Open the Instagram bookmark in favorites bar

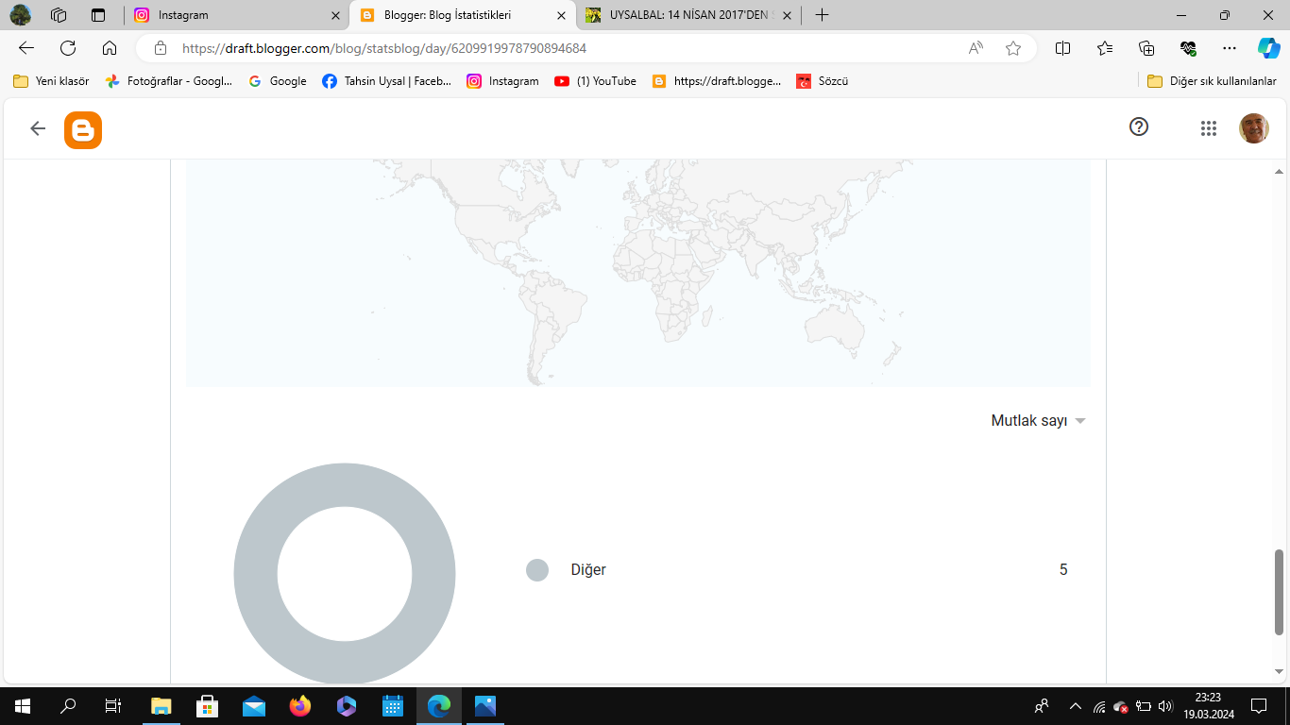click(503, 81)
